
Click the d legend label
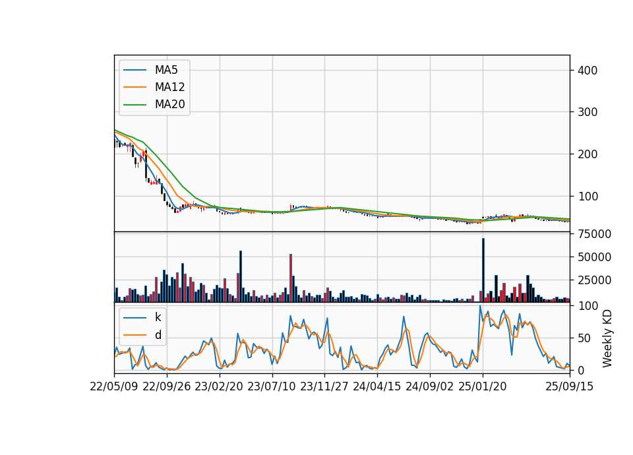click(158, 335)
